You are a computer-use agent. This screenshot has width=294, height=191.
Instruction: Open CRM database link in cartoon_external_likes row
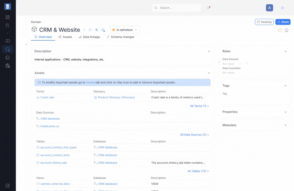pyautogui.click(x=107, y=184)
